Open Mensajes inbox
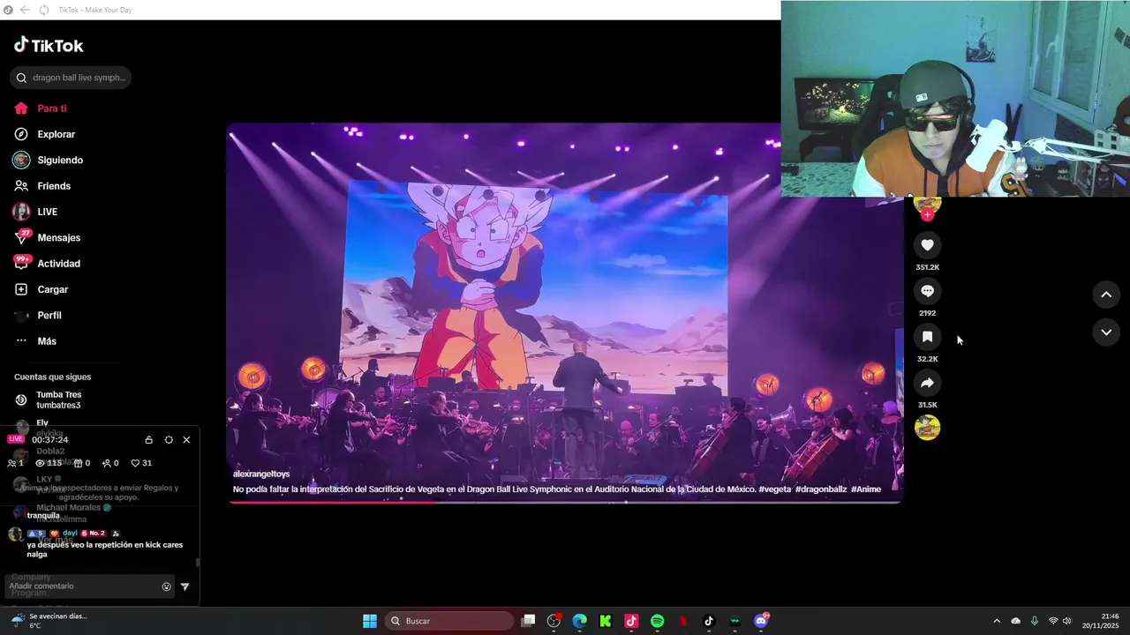The height and width of the screenshot is (635, 1130). (47, 237)
